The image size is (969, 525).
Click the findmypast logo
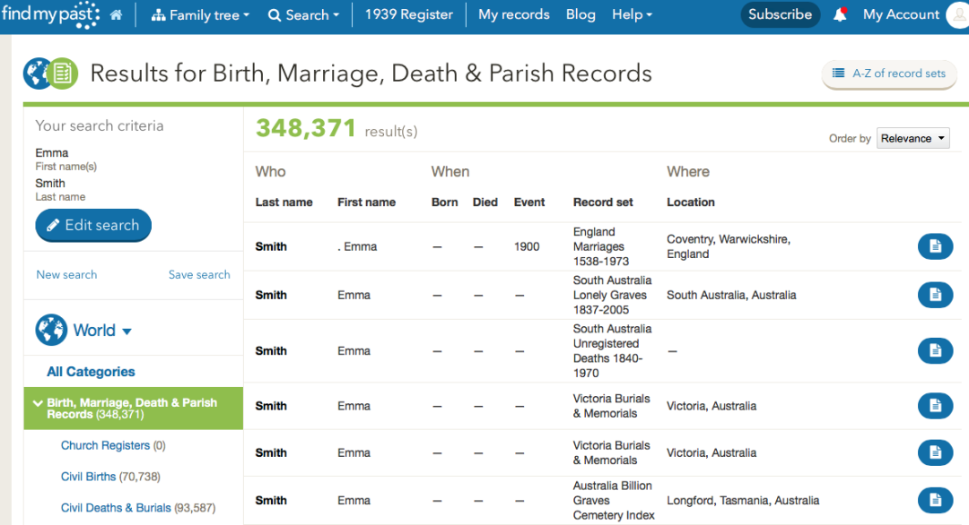coord(49,14)
